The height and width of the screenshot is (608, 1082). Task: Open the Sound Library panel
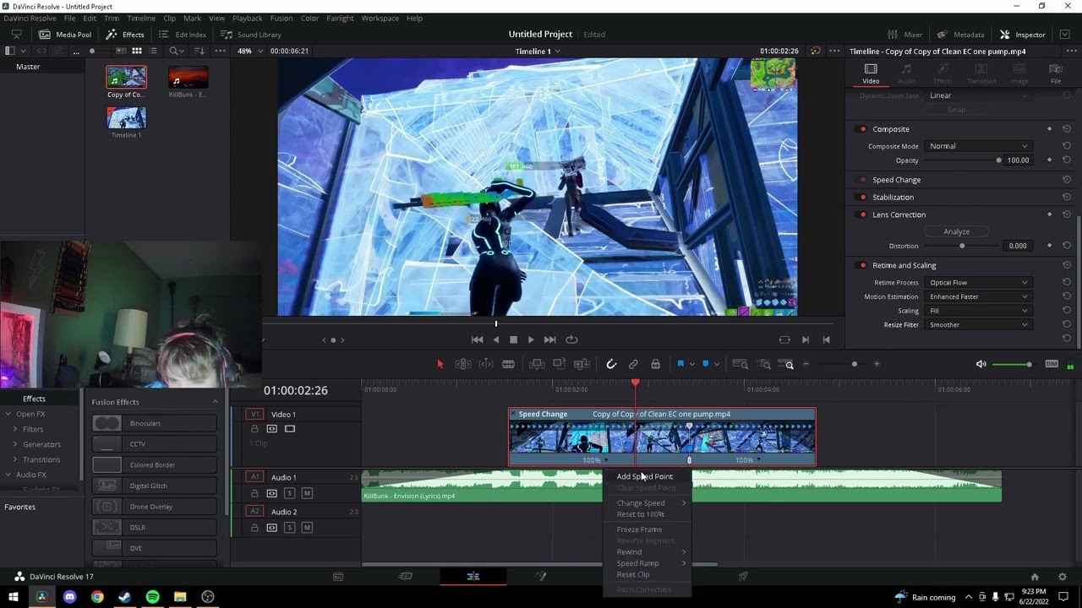coord(251,35)
